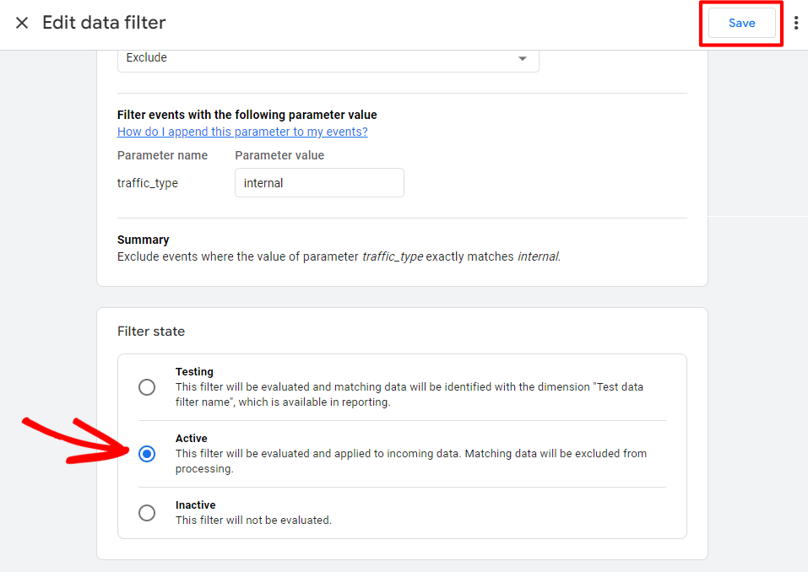Image resolution: width=808 pixels, height=572 pixels.
Task: Select the Testing filter state
Action: (x=147, y=387)
